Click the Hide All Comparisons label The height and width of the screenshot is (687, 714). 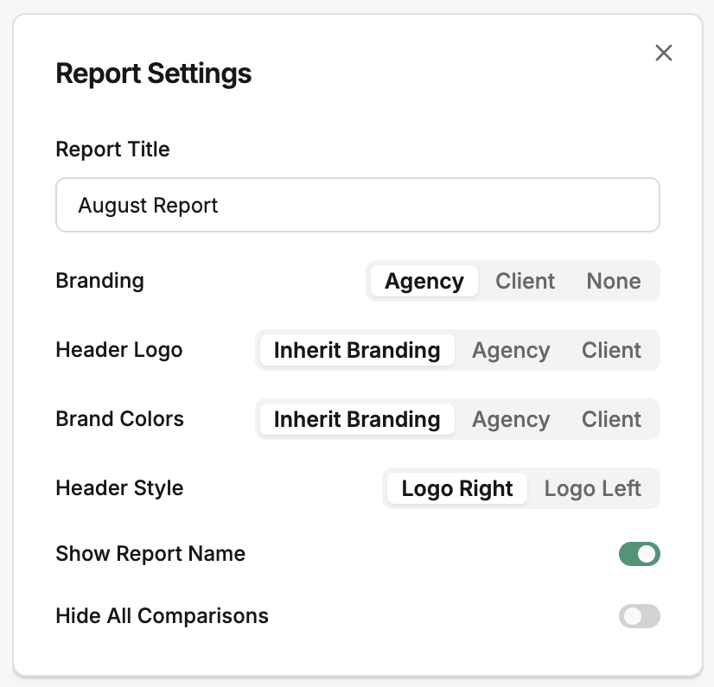point(163,616)
